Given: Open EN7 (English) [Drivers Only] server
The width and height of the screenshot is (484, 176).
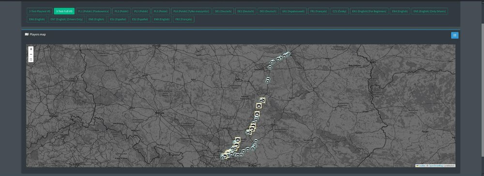Looking at the screenshot, I should click(x=67, y=19).
